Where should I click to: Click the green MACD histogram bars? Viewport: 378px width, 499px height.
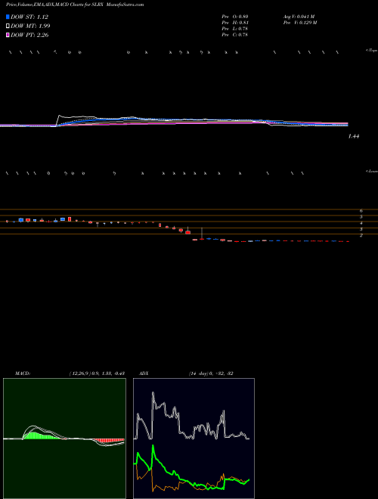click(x=40, y=435)
